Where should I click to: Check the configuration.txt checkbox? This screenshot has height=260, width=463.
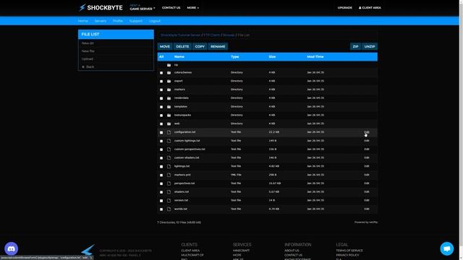click(161, 133)
